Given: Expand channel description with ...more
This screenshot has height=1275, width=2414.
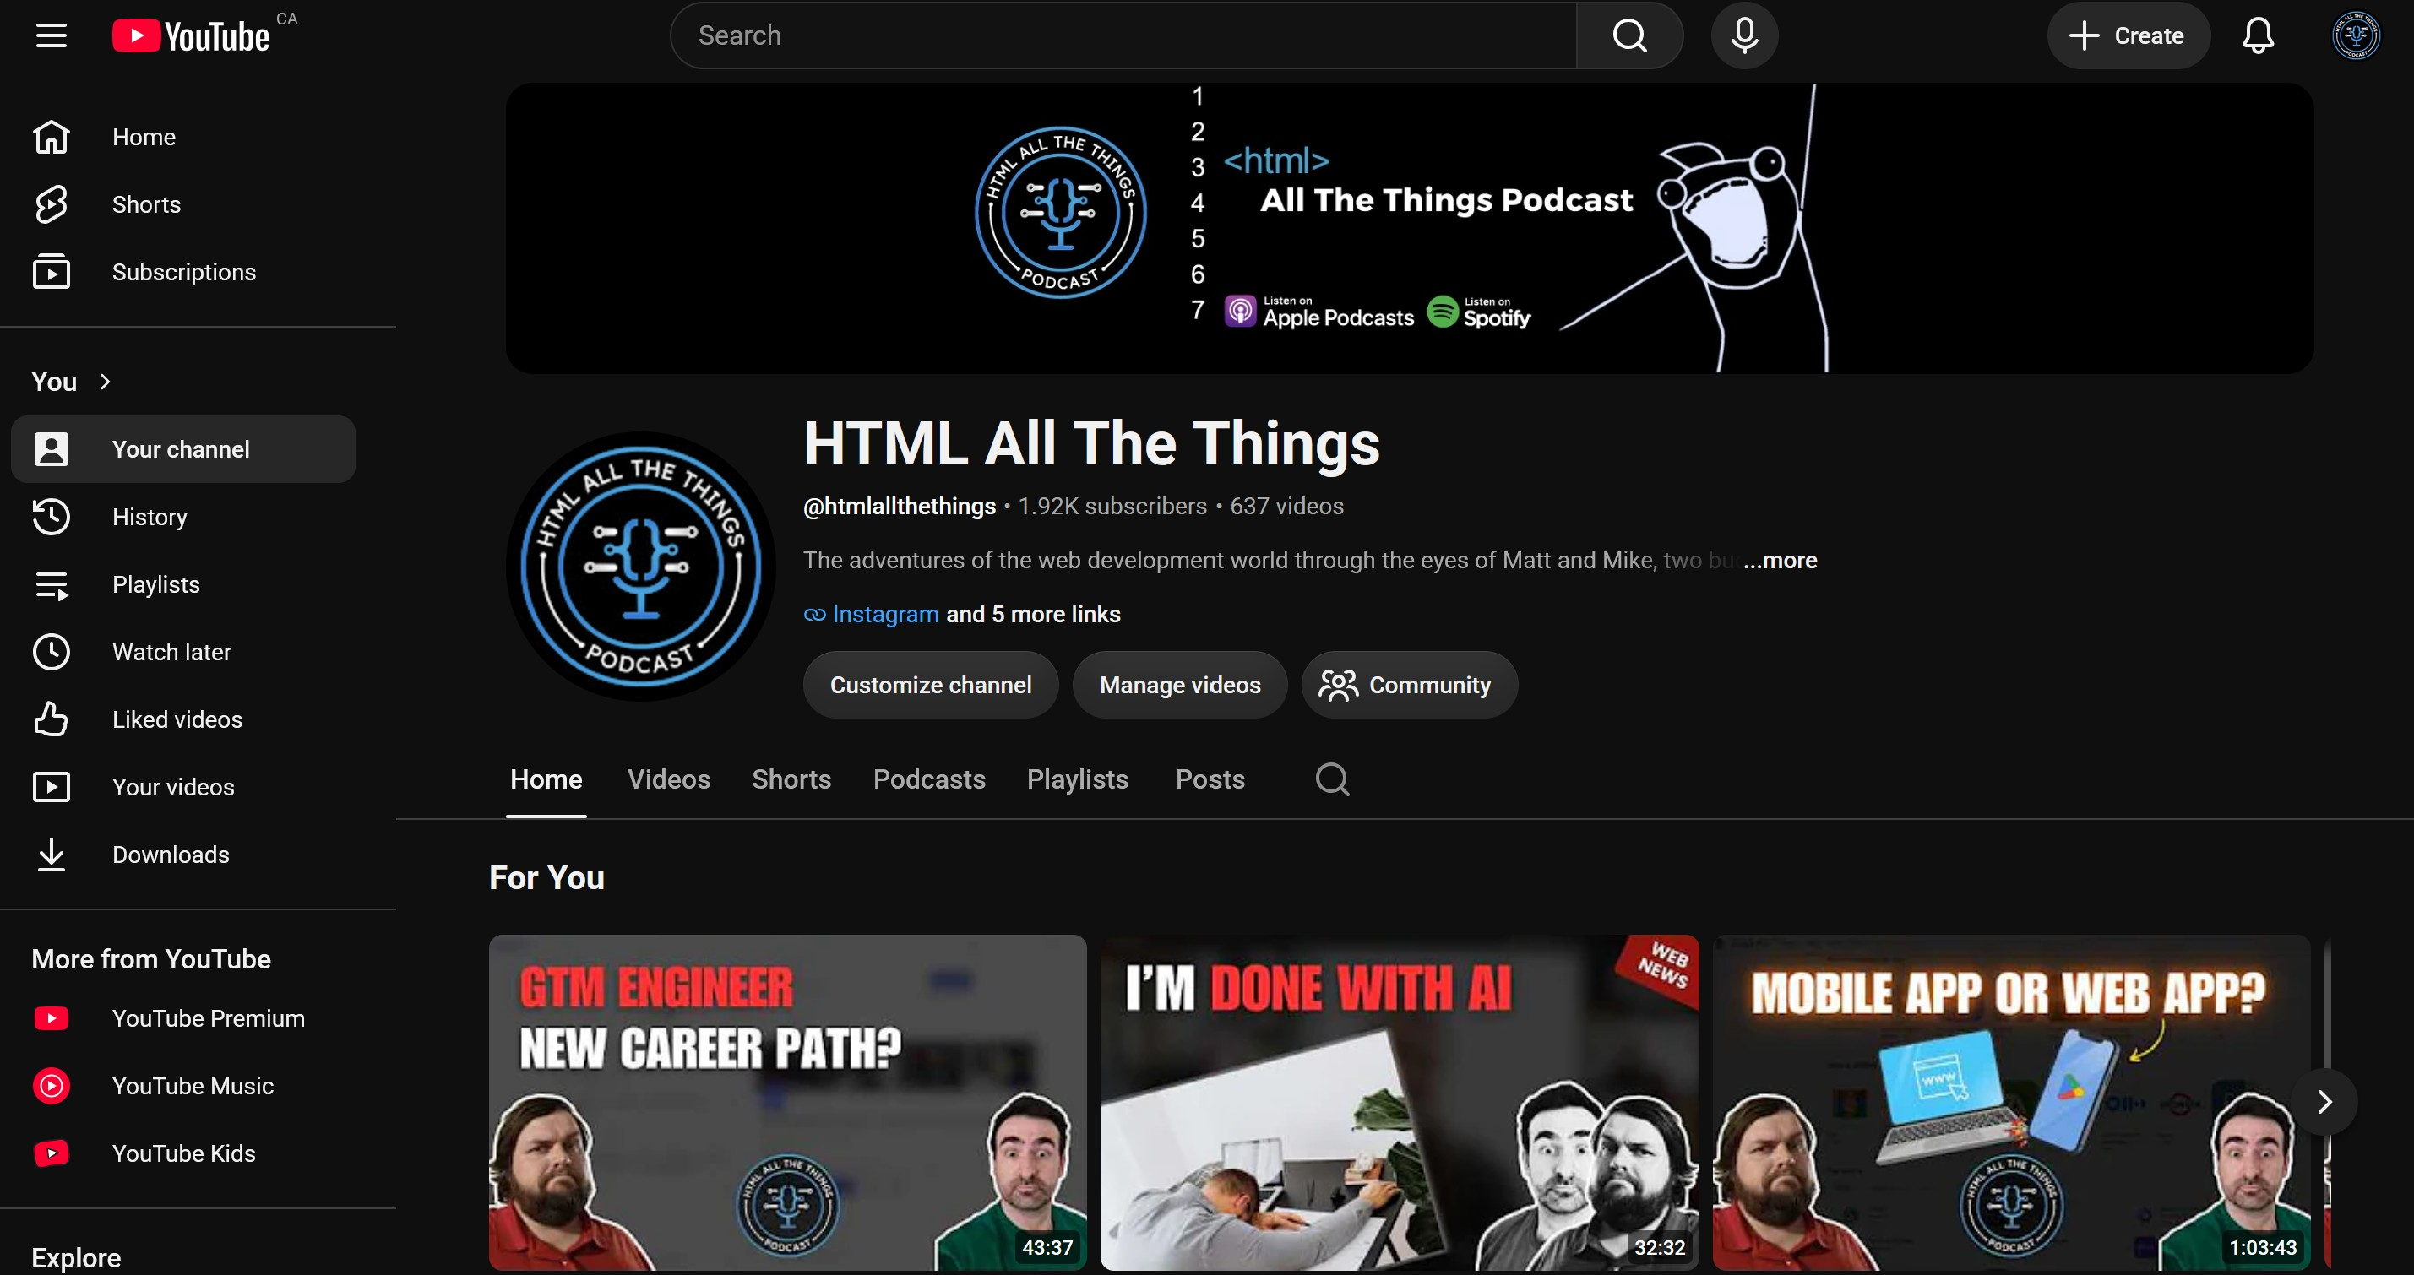Looking at the screenshot, I should (x=1780, y=560).
